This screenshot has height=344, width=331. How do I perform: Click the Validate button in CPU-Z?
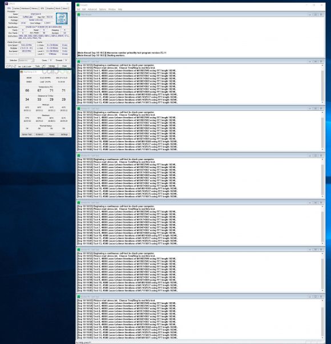tap(52, 66)
